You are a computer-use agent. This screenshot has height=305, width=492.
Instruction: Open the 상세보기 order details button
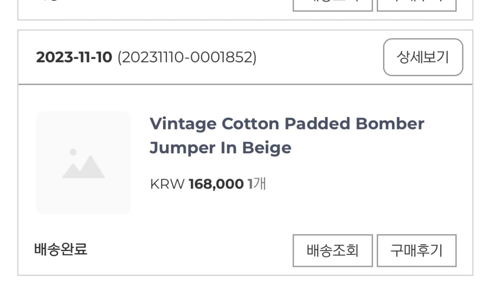point(423,57)
